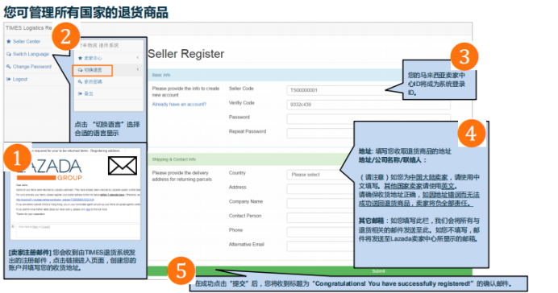
Task: Focus the Contact Person input field
Action: [x=320, y=217]
